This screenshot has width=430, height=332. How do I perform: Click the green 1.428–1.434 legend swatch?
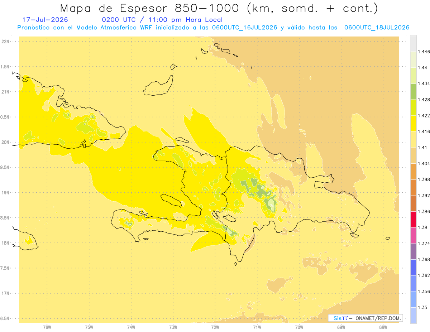413,91
